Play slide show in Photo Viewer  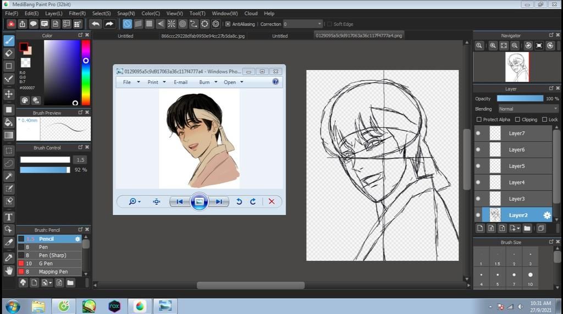[x=199, y=201]
